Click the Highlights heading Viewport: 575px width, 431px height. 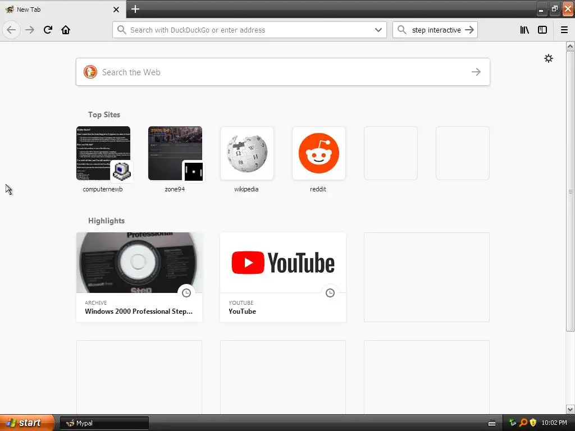(106, 221)
